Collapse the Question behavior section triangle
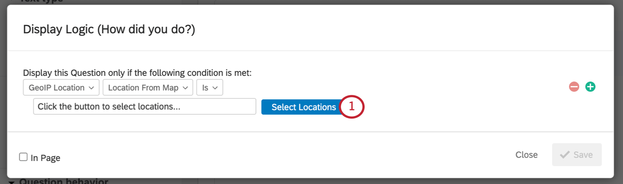Screen dimensions: 623x184 pos(12,182)
